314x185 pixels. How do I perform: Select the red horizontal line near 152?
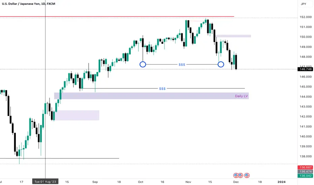tap(117, 16)
